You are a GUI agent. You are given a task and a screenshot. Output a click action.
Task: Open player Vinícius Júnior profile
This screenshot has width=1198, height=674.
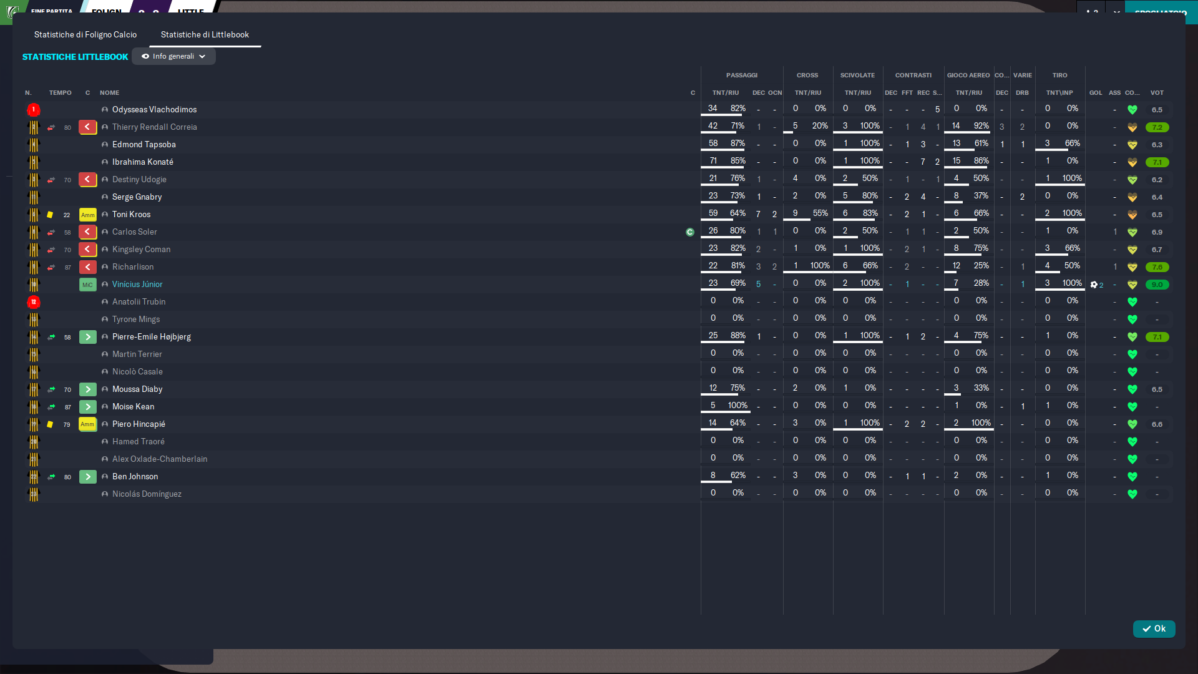point(137,284)
